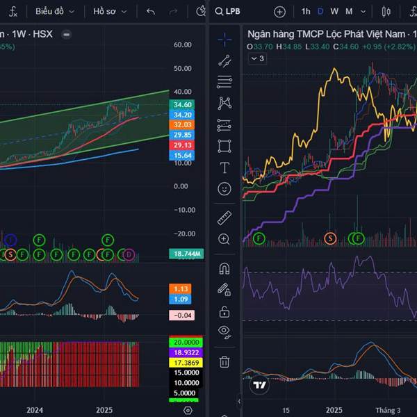Switch interval to D
The width and height of the screenshot is (417, 417).
pyautogui.click(x=320, y=11)
